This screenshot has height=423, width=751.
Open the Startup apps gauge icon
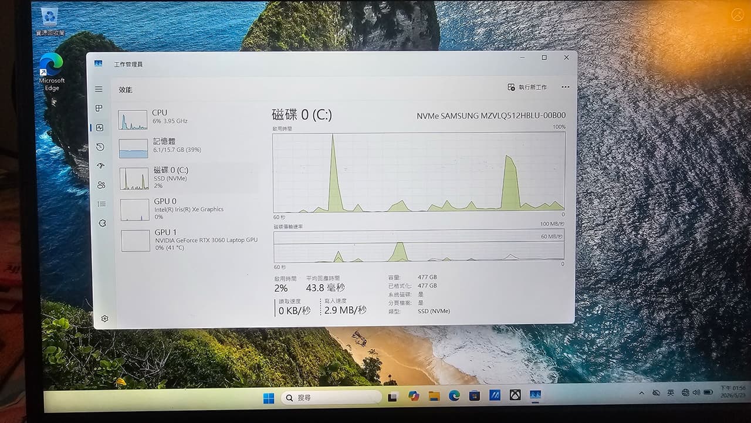click(101, 165)
